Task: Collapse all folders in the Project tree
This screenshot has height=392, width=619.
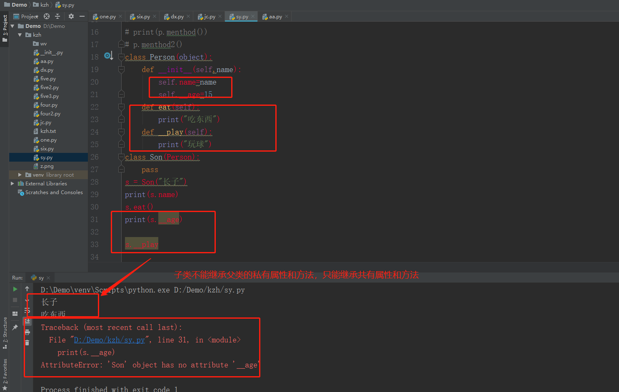Action: (57, 16)
